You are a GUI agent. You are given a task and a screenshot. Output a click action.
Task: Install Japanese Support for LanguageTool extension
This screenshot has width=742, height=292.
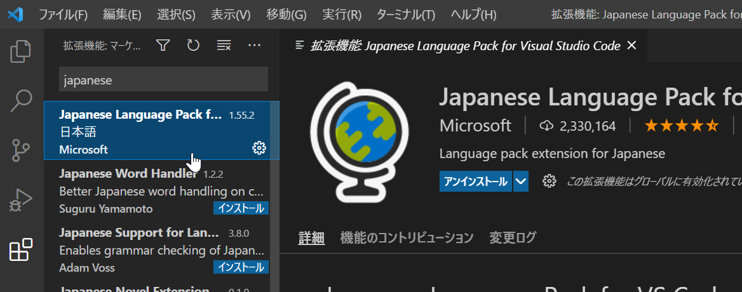click(241, 267)
